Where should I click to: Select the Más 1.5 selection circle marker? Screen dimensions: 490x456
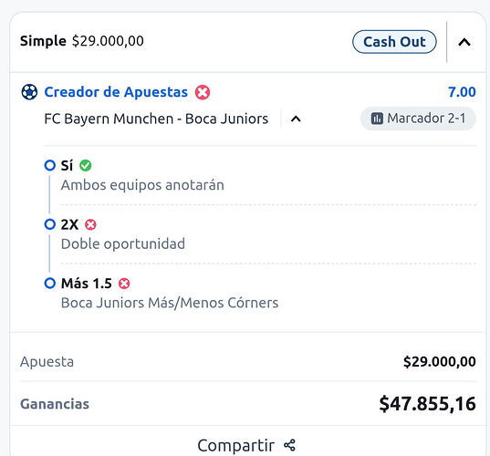(50, 284)
